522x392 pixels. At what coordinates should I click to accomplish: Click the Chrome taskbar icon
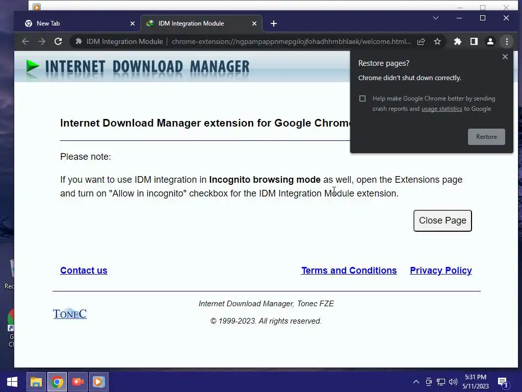click(x=57, y=382)
